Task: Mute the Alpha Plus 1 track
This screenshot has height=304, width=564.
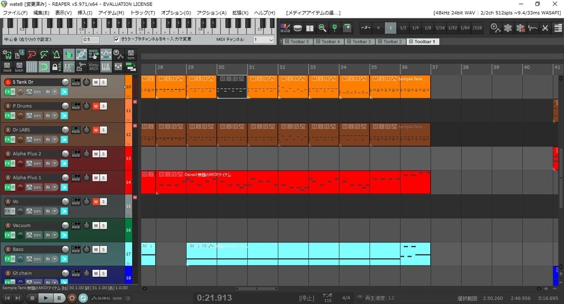Action: pos(96,178)
